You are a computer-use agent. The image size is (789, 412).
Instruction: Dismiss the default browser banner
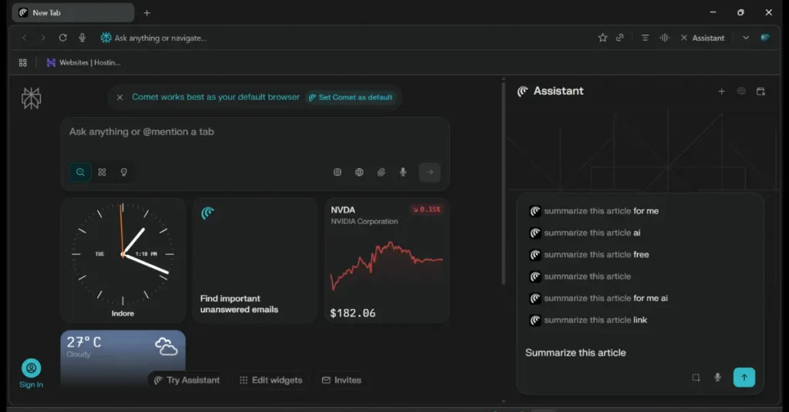point(119,97)
